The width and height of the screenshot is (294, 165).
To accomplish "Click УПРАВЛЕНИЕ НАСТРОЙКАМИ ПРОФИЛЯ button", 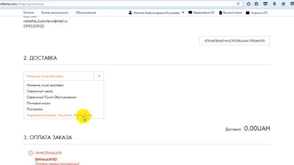I will pyautogui.click(x=234, y=41).
